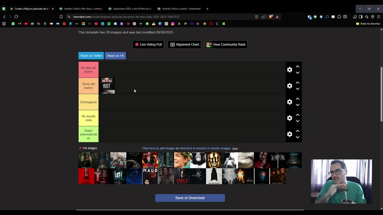The image size is (383, 215).
Task: Click the share page icon
Action: coord(263,17)
